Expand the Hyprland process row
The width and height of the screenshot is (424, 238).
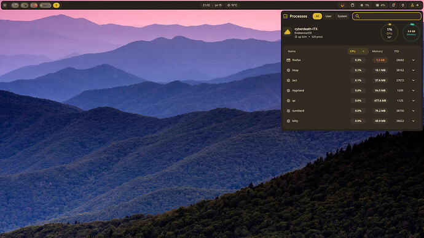[x=413, y=91]
